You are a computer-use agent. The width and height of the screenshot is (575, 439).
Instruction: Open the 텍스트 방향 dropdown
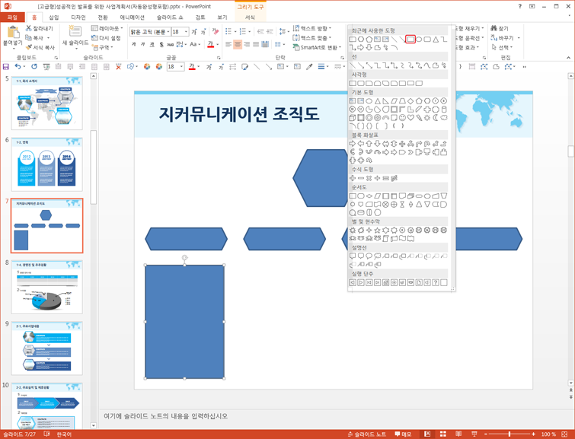[312, 28]
